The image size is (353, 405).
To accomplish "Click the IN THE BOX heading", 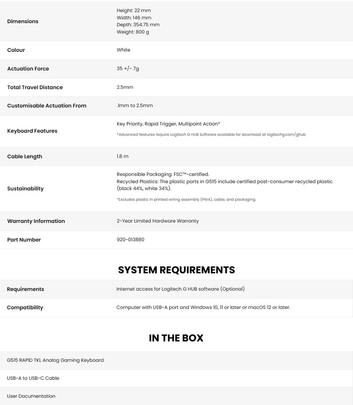I will point(176,338).
